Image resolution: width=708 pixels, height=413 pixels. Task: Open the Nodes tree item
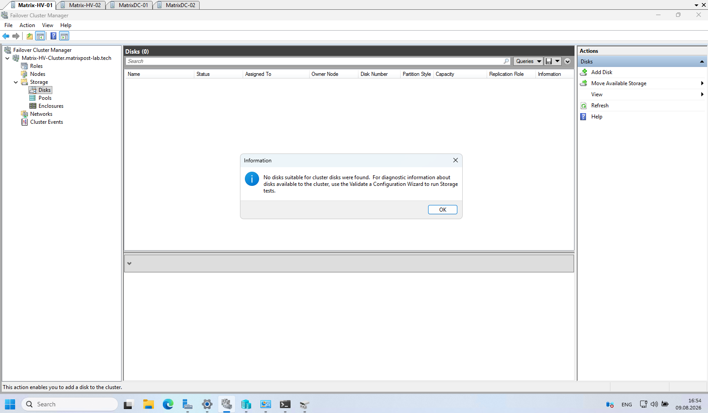(x=37, y=74)
